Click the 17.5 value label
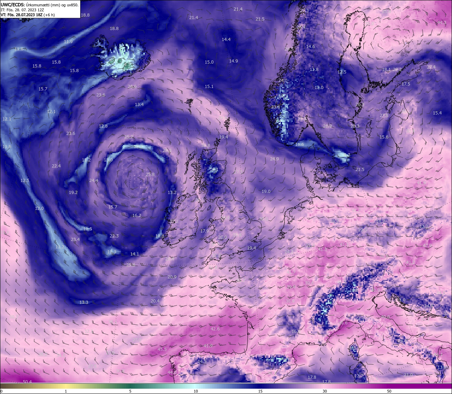Viewport: 452px width, 394px height. click(x=406, y=84)
